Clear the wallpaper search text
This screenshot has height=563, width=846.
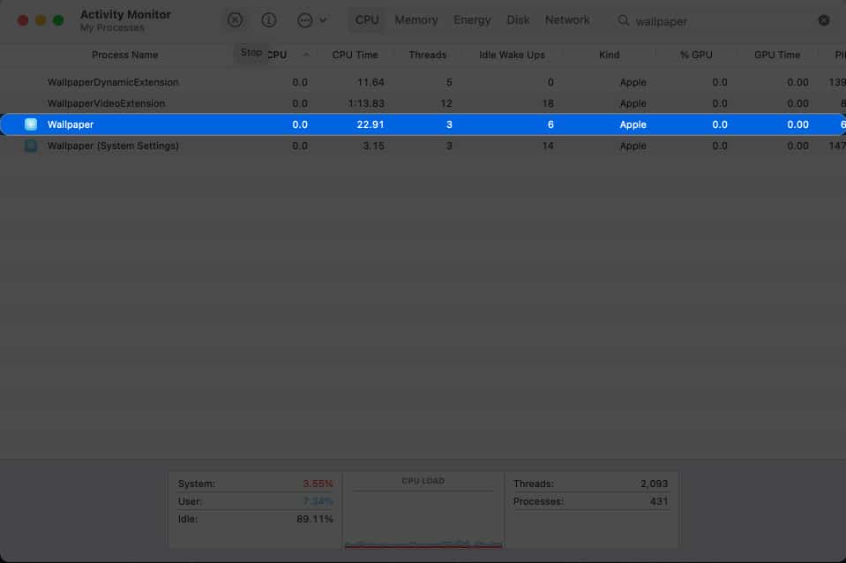pos(824,20)
